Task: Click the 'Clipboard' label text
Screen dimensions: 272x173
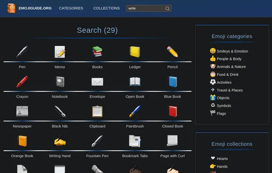Action: coord(97,126)
